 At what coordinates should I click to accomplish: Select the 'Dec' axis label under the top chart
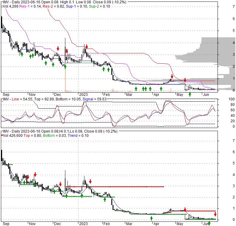coord(57,95)
